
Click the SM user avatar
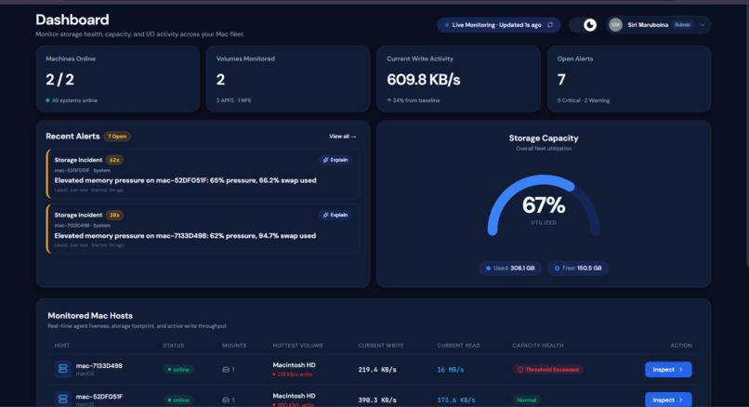click(615, 25)
